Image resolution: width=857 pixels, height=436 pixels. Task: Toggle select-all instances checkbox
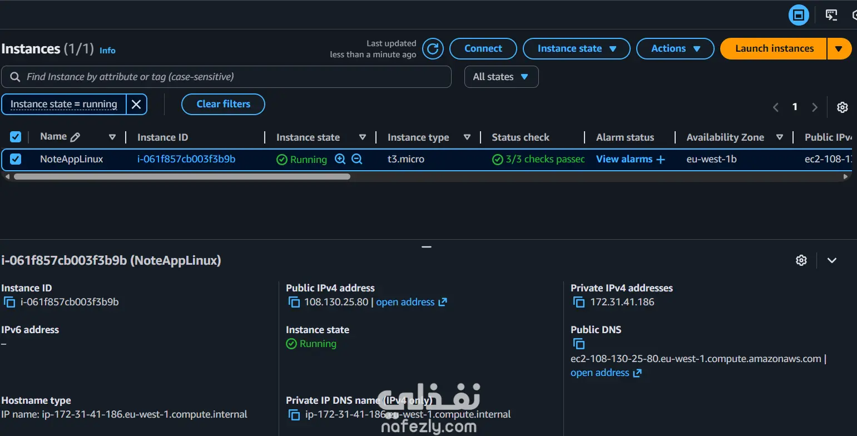16,137
